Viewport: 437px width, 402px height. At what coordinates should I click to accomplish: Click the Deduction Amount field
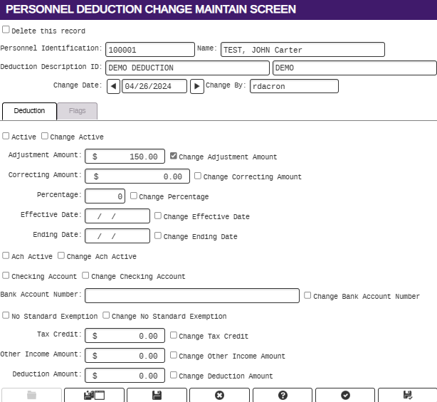coord(125,376)
